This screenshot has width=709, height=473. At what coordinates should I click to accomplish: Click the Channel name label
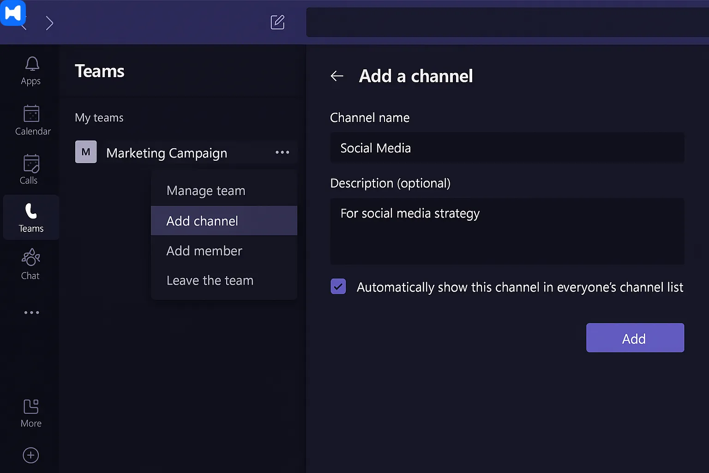tap(370, 118)
